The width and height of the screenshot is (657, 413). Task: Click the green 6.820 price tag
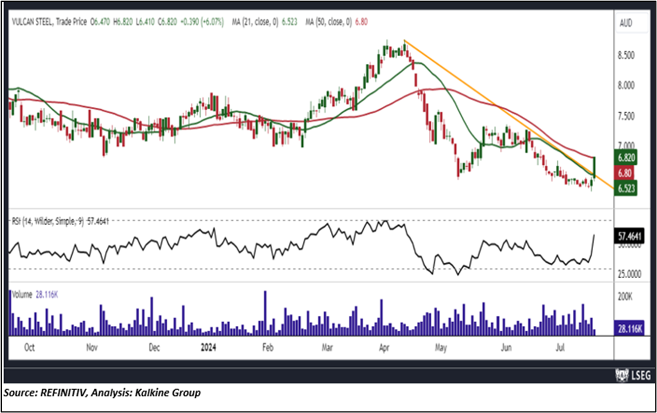(626, 158)
